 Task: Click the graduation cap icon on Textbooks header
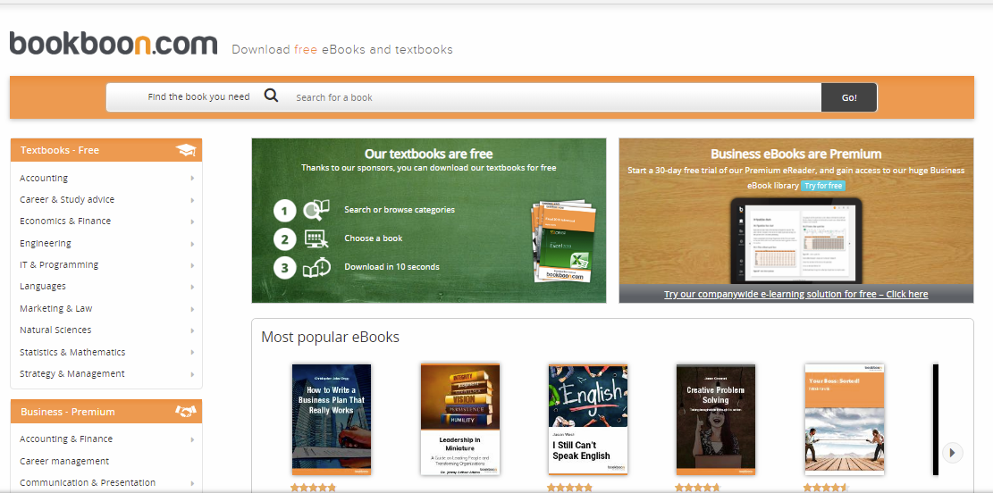pos(186,151)
